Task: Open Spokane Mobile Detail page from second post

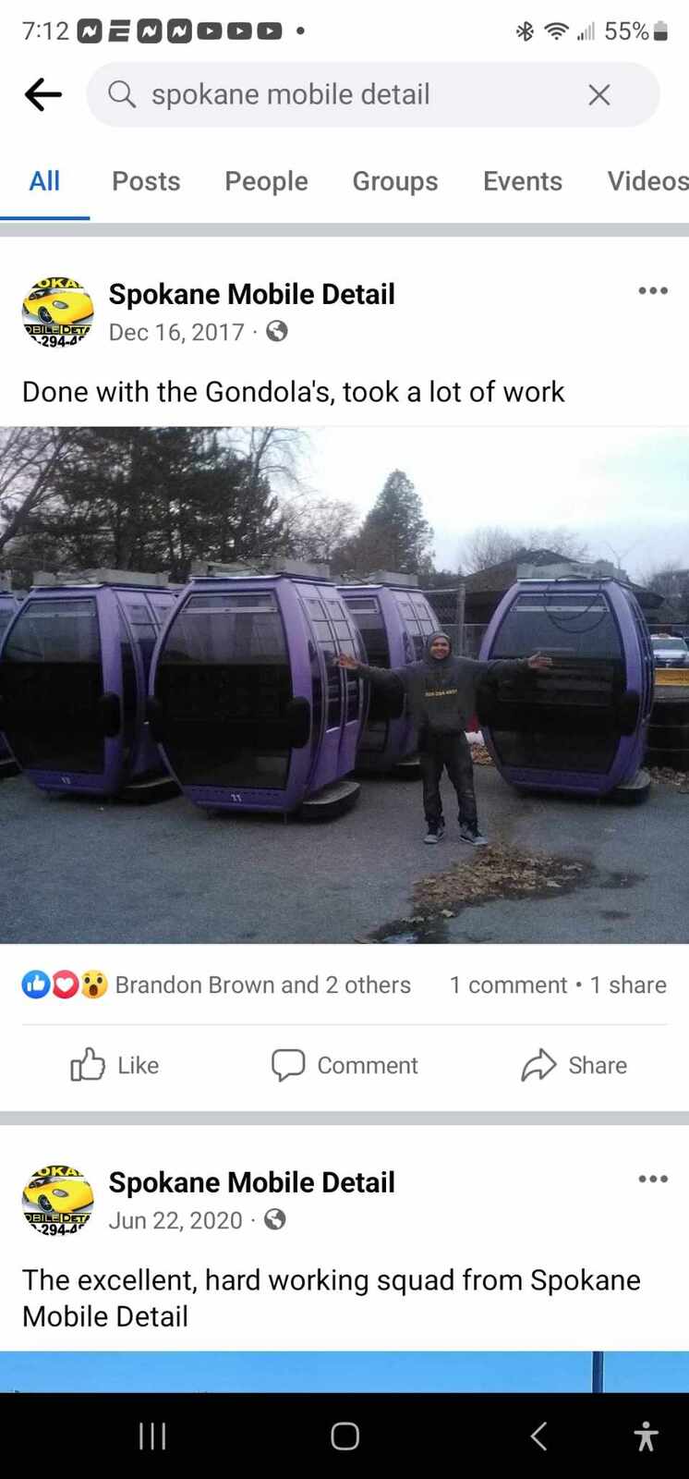Action: tap(251, 1182)
